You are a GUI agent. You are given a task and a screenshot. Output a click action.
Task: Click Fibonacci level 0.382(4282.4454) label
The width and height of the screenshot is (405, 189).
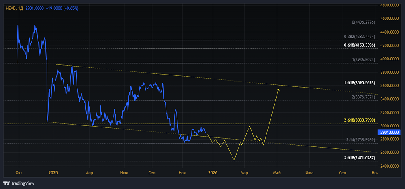point(359,37)
